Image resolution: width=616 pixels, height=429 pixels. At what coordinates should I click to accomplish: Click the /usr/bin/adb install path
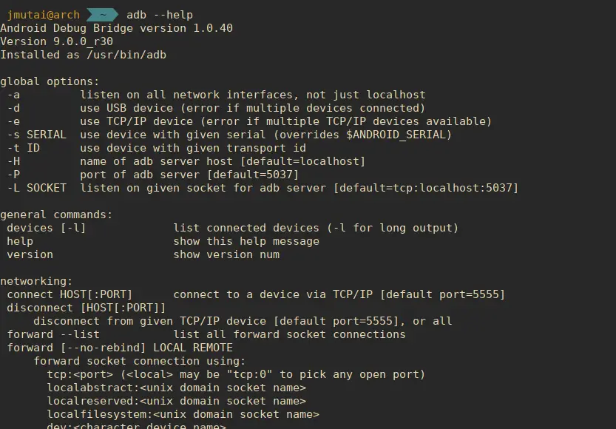[x=126, y=55]
